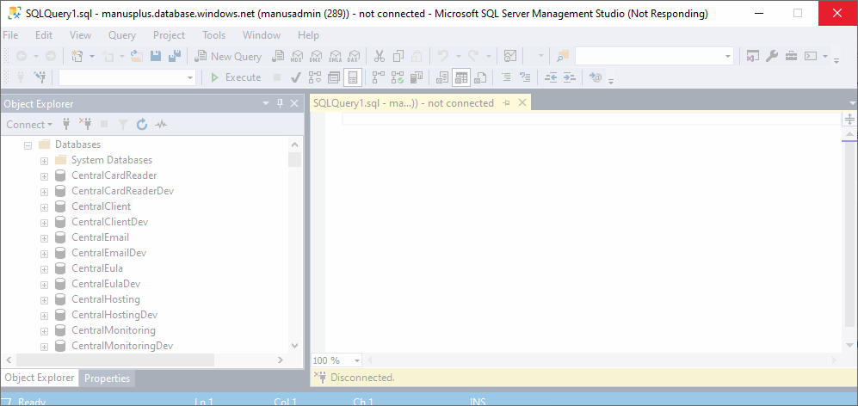This screenshot has width=858, height=406.
Task: Click Increase Indent icon
Action: (x=569, y=77)
